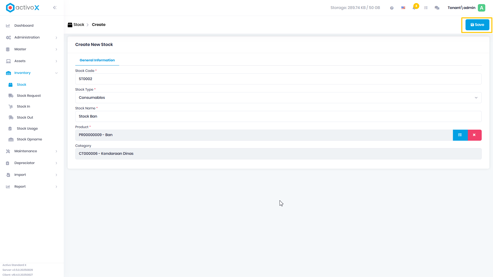Collapse the Inventory menu chevron
Screen dimensions: 493x277
(x=56, y=73)
